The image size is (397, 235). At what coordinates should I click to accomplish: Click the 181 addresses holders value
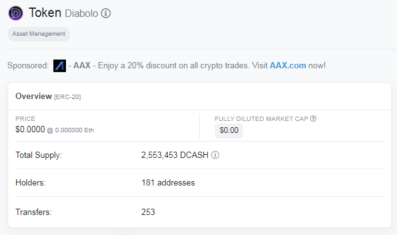tap(168, 182)
